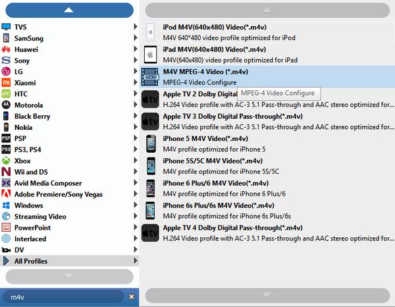Screen dimensions: 395x307
Task: Click the M4V film strip icon
Action: [x=150, y=76]
